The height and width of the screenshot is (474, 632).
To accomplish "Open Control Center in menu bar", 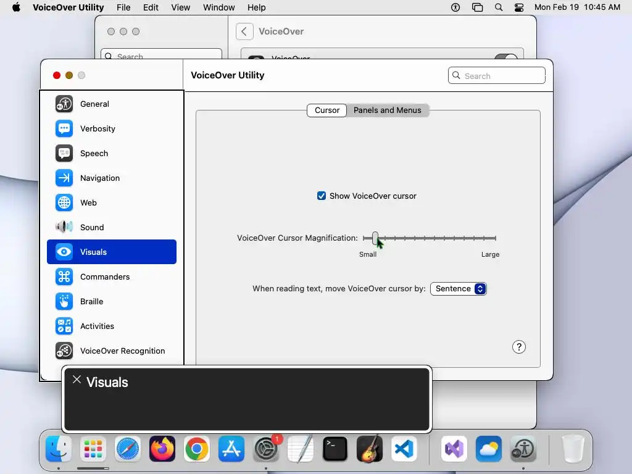I will pos(519,7).
